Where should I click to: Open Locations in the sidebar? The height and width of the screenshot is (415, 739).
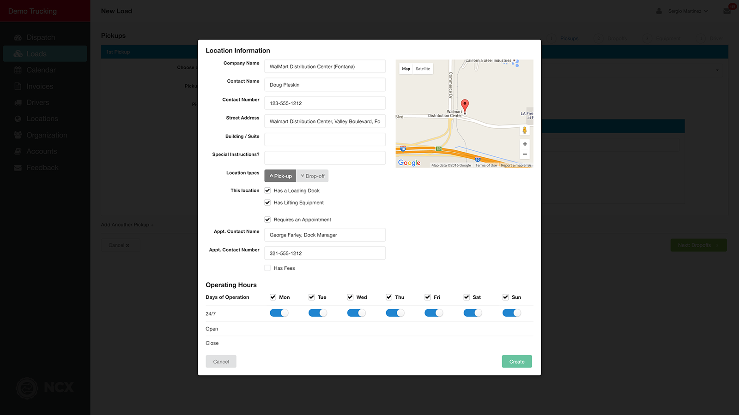click(x=42, y=119)
